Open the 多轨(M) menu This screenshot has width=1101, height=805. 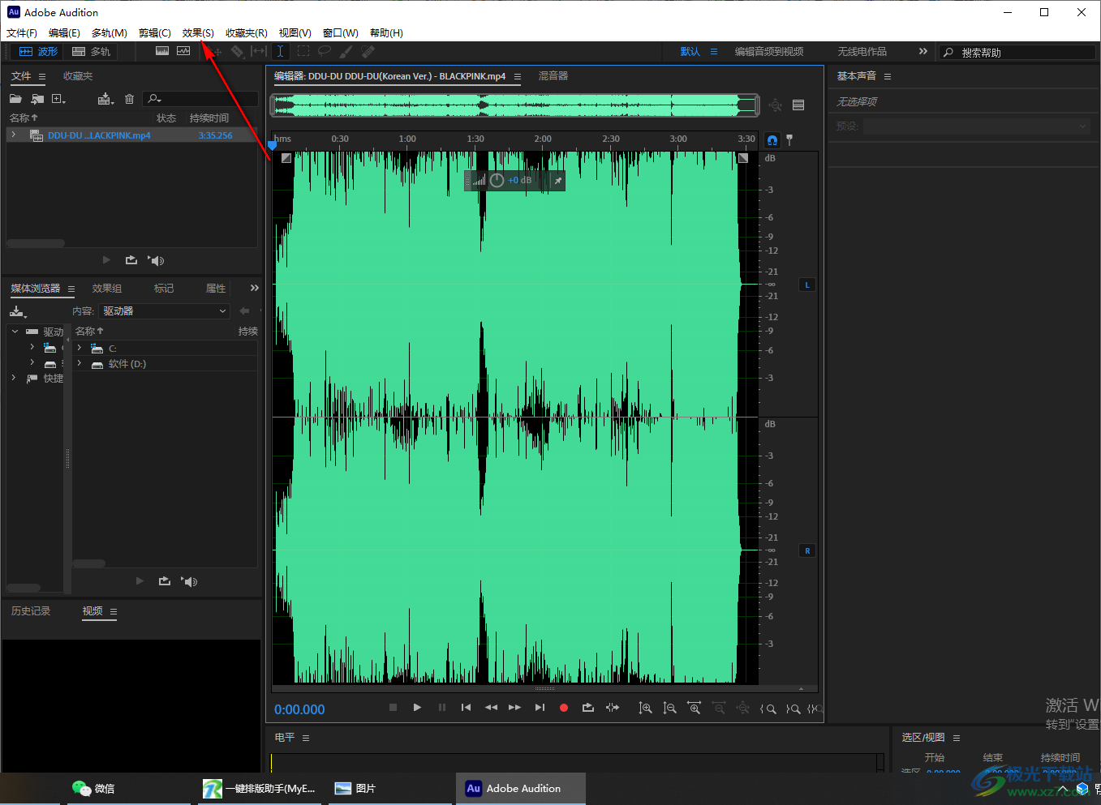point(109,33)
